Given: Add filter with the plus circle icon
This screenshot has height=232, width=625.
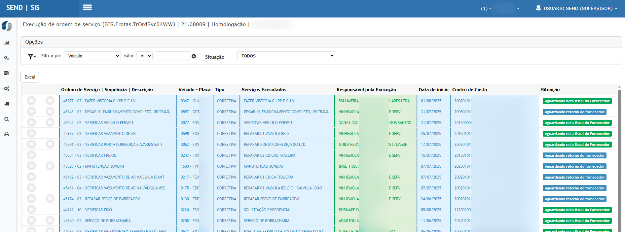Looking at the screenshot, I should coord(194,56).
